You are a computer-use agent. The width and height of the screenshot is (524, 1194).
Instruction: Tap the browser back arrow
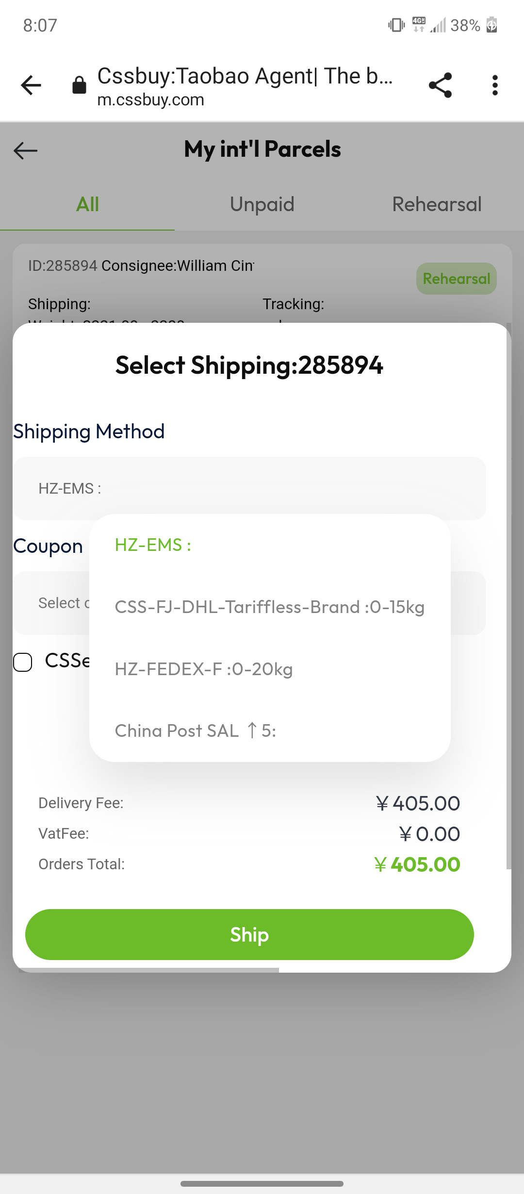pos(30,85)
